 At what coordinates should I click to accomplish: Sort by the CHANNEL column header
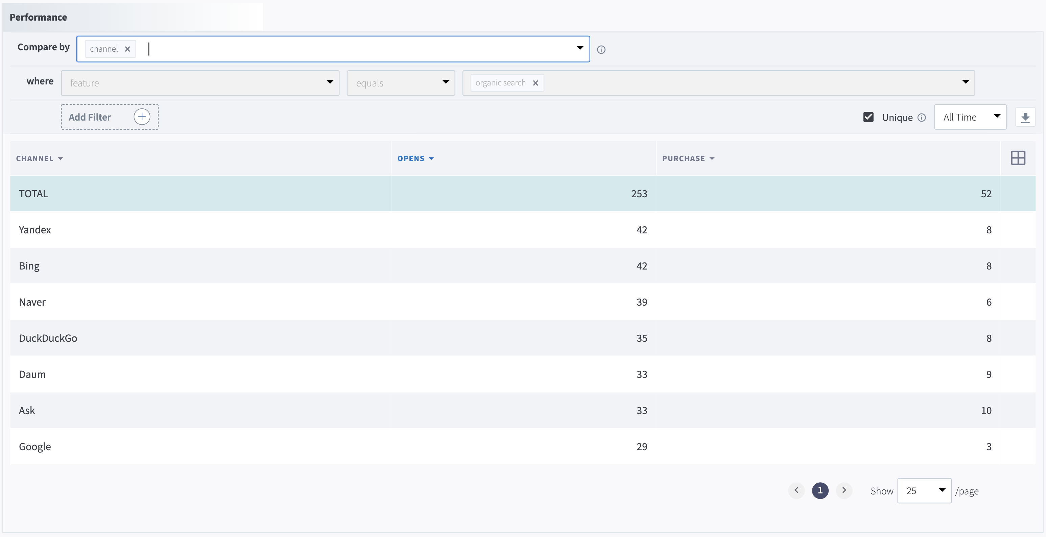40,159
